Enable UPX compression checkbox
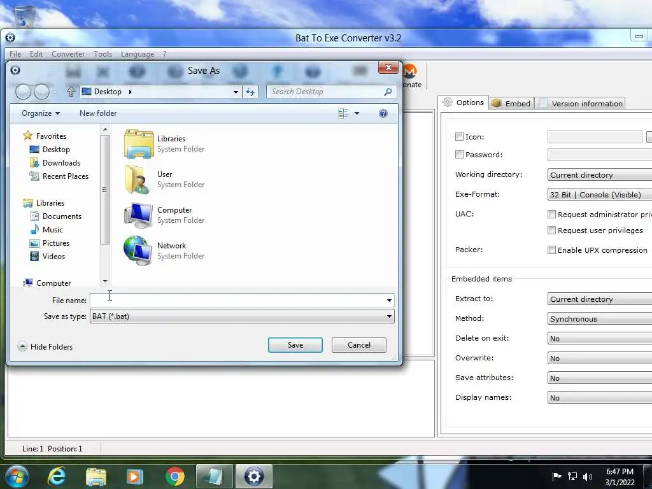 click(x=552, y=250)
